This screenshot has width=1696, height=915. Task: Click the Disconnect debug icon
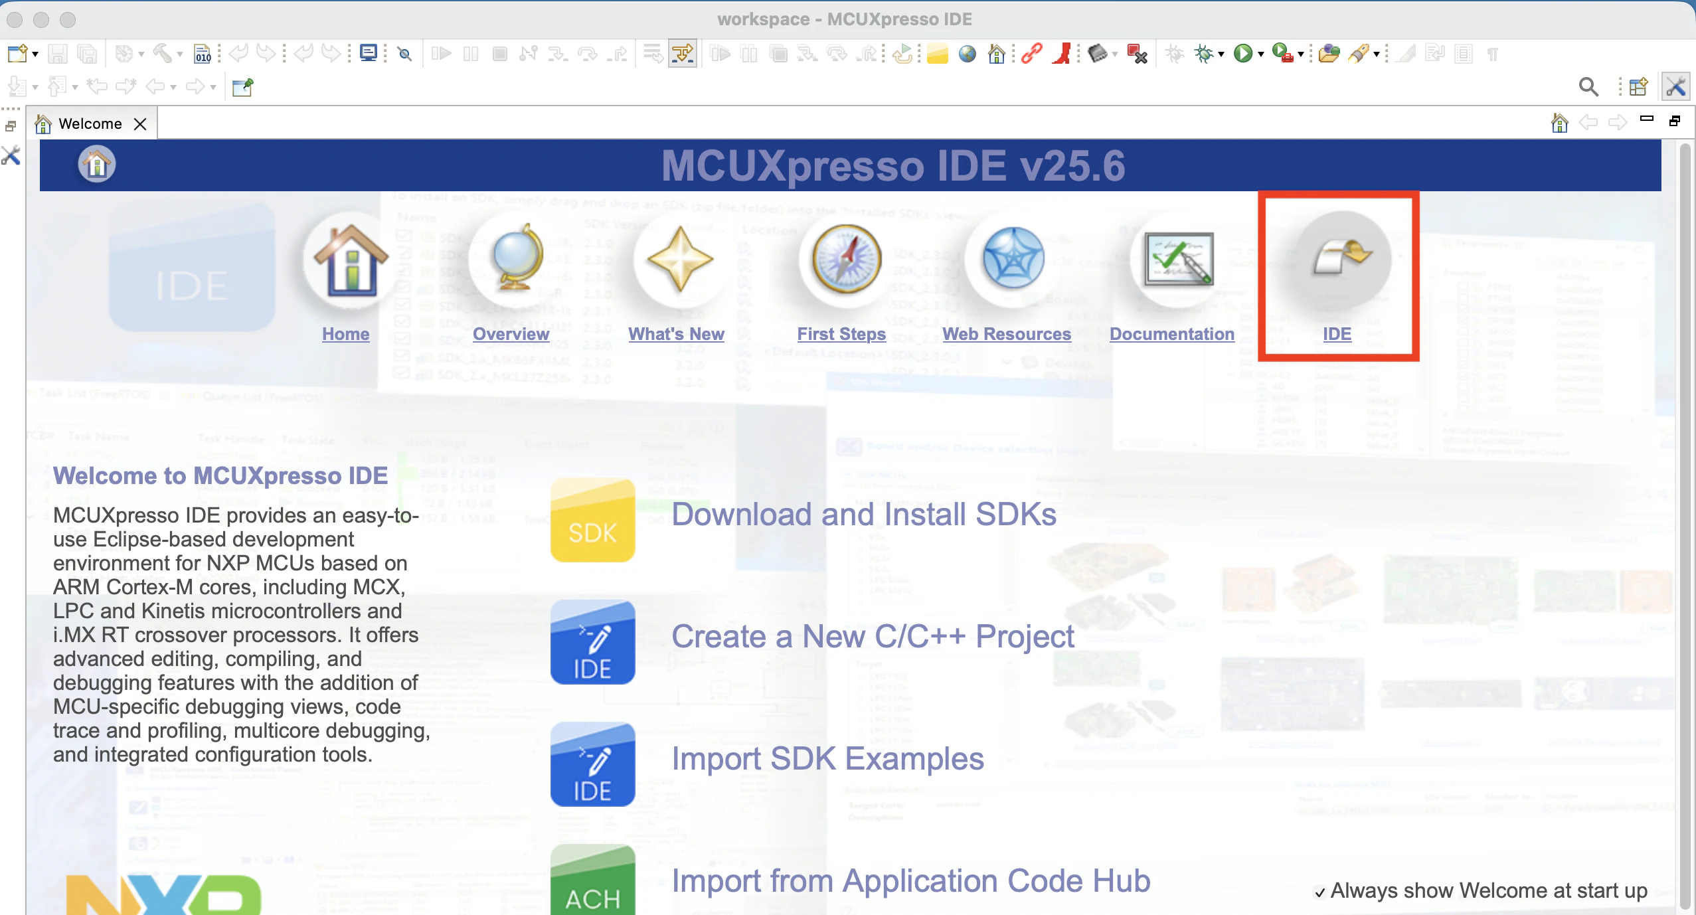tap(529, 53)
